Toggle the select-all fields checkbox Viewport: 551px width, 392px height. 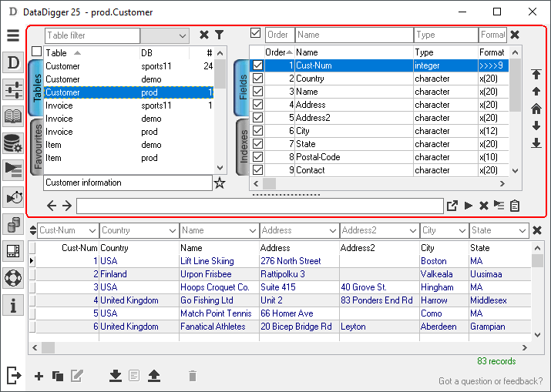(x=256, y=33)
